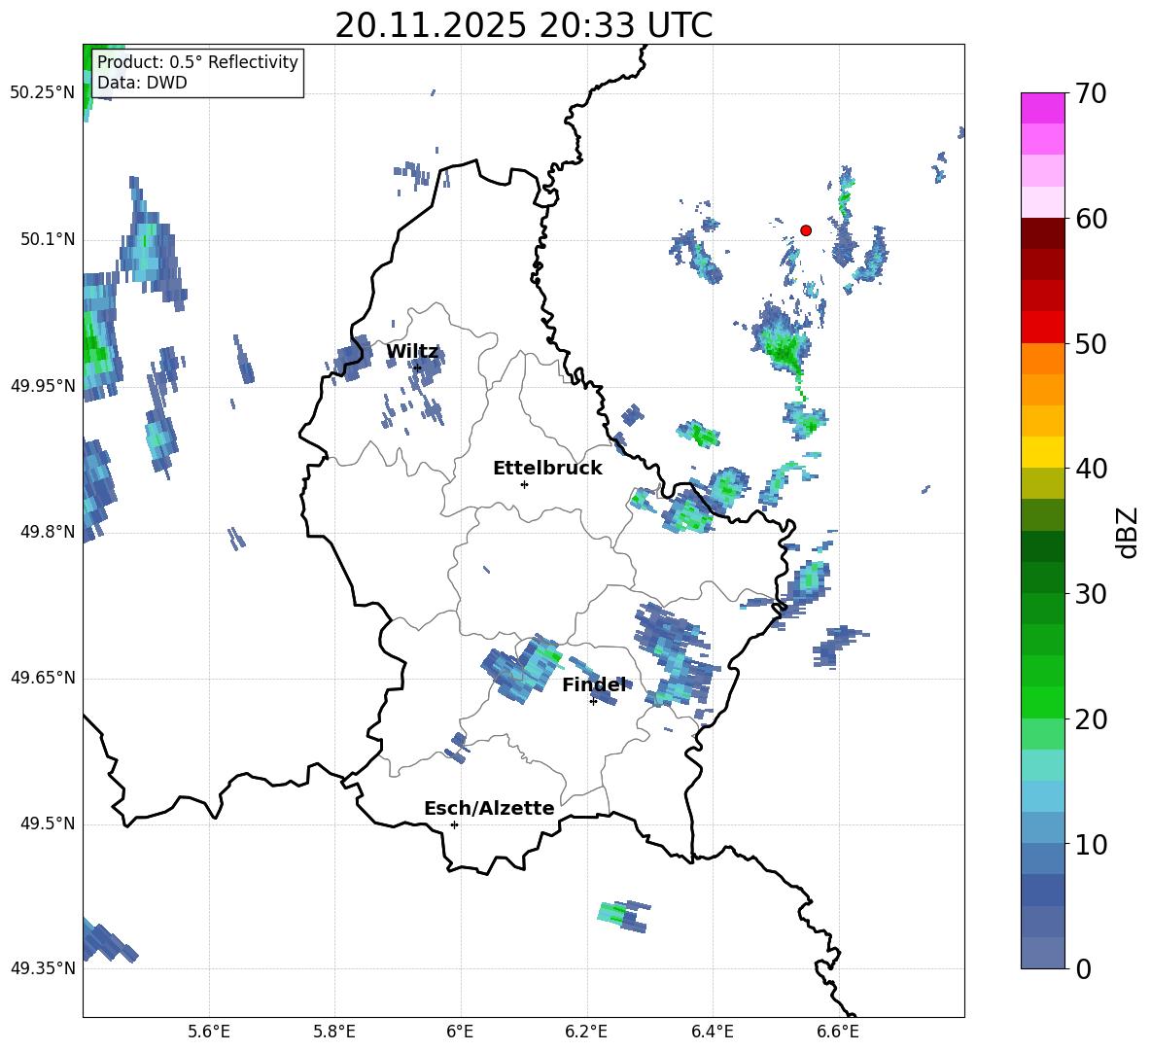The image size is (1151, 1051).
Task: Click the dark maroon colorbar segment below 60
Action: 1042,234
